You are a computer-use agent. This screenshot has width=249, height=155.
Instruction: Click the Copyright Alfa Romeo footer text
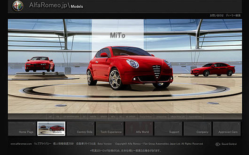[x=159, y=144]
